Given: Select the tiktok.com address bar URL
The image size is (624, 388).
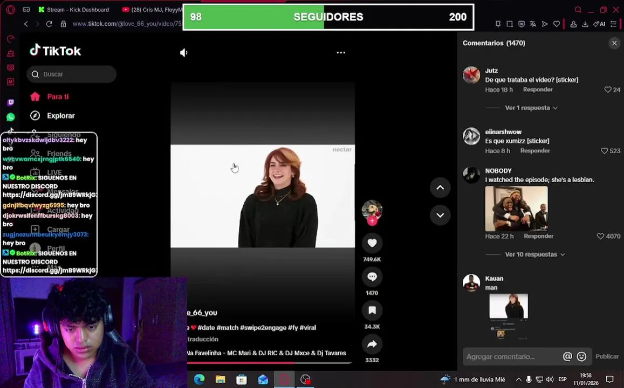Looking at the screenshot, I should coord(127,24).
